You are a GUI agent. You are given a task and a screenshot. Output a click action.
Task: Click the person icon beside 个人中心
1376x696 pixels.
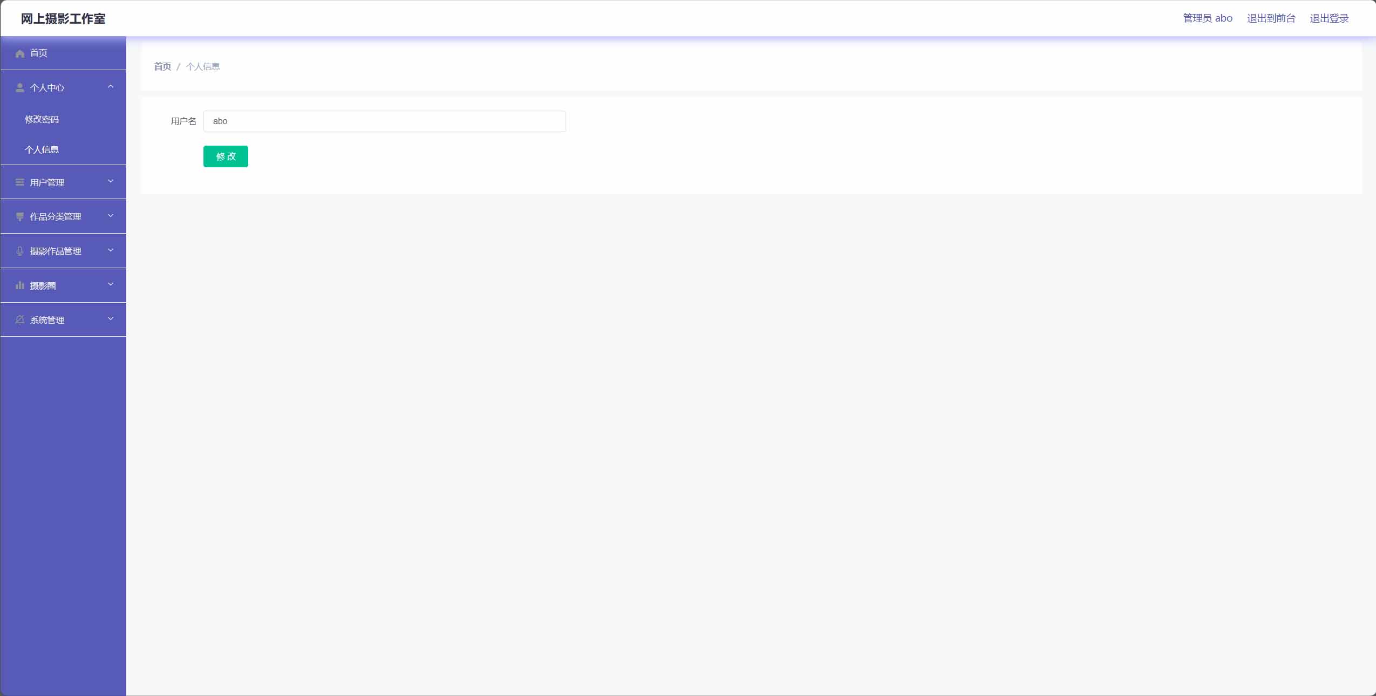(20, 87)
